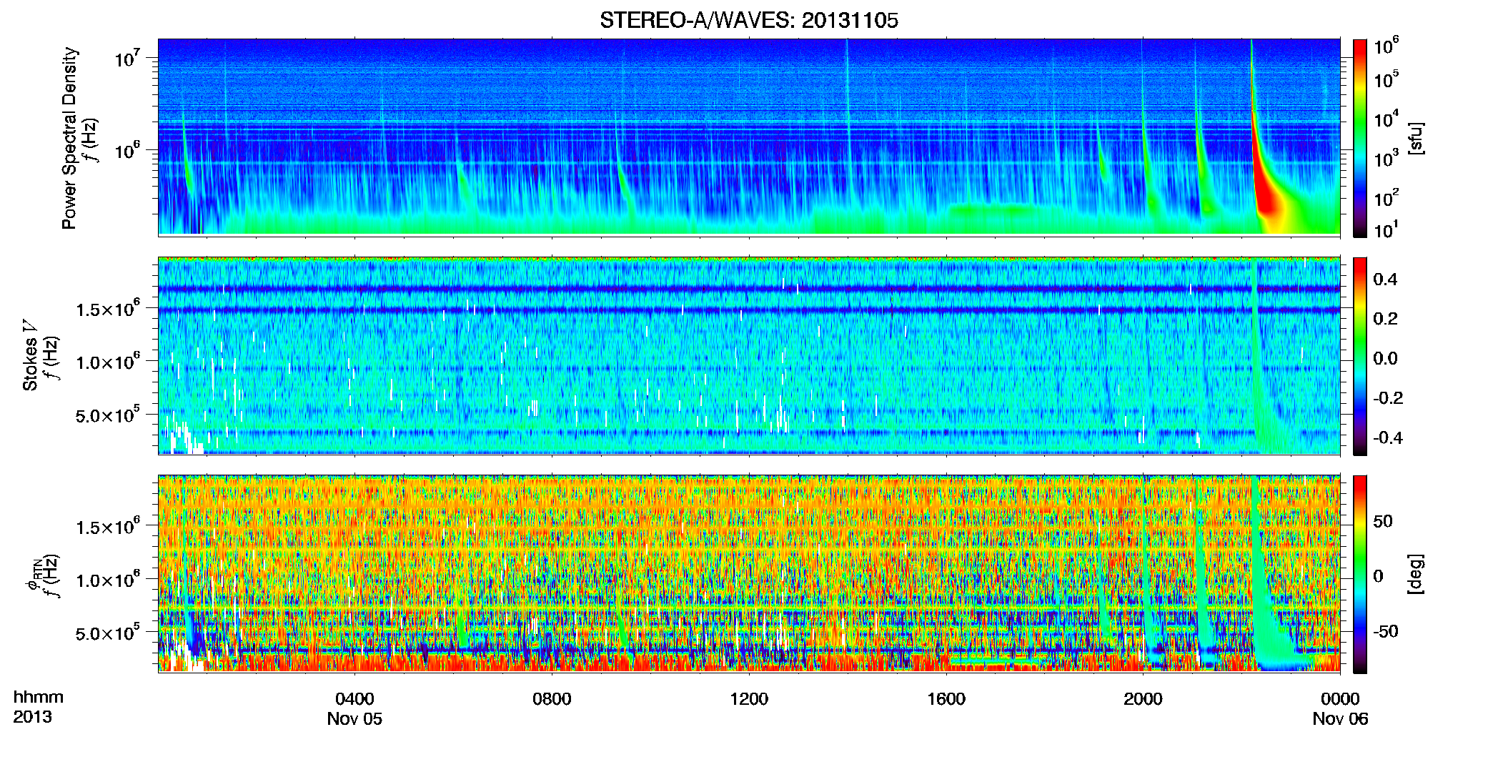Click the 2013 year label
1498x772 pixels.
[32, 716]
